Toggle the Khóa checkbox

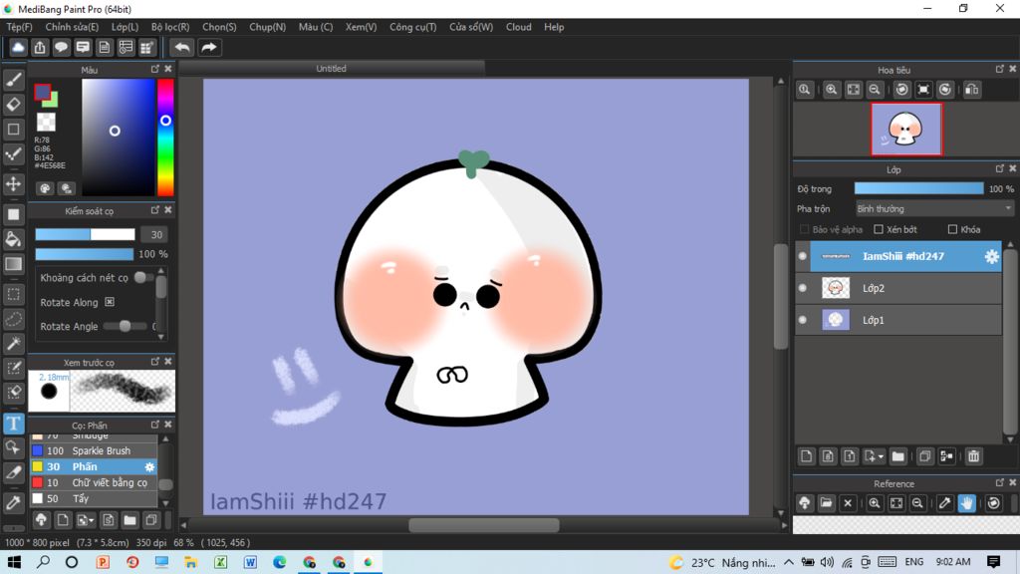coord(953,229)
